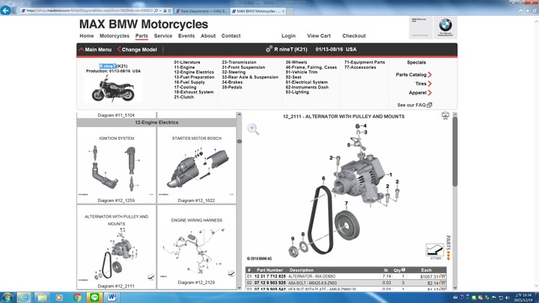
Task: Open the Motorcycles menu item
Action: (115, 36)
